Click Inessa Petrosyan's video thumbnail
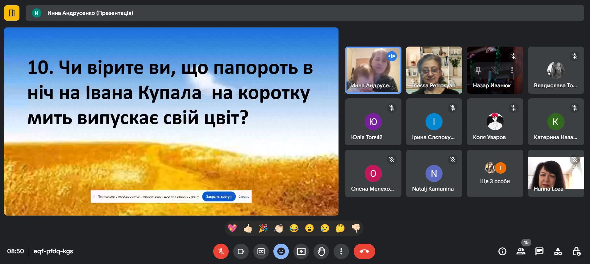 434,70
